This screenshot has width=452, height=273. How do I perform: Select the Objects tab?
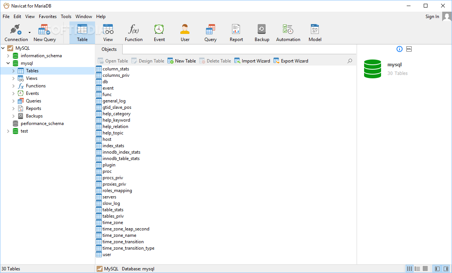(x=109, y=49)
